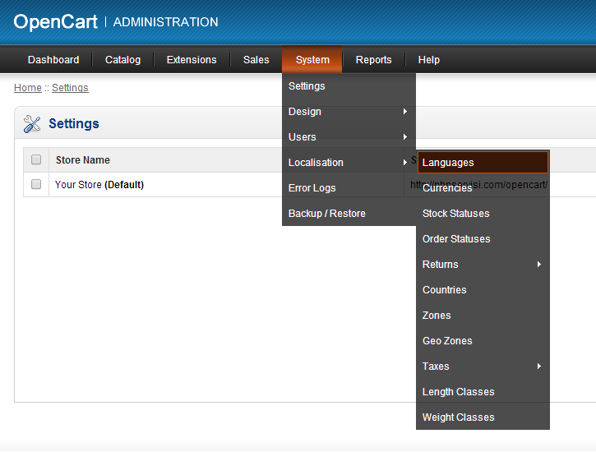Image resolution: width=596 pixels, height=452 pixels.
Task: Click the Settings wrench and screwdriver icon
Action: pyautogui.click(x=32, y=124)
